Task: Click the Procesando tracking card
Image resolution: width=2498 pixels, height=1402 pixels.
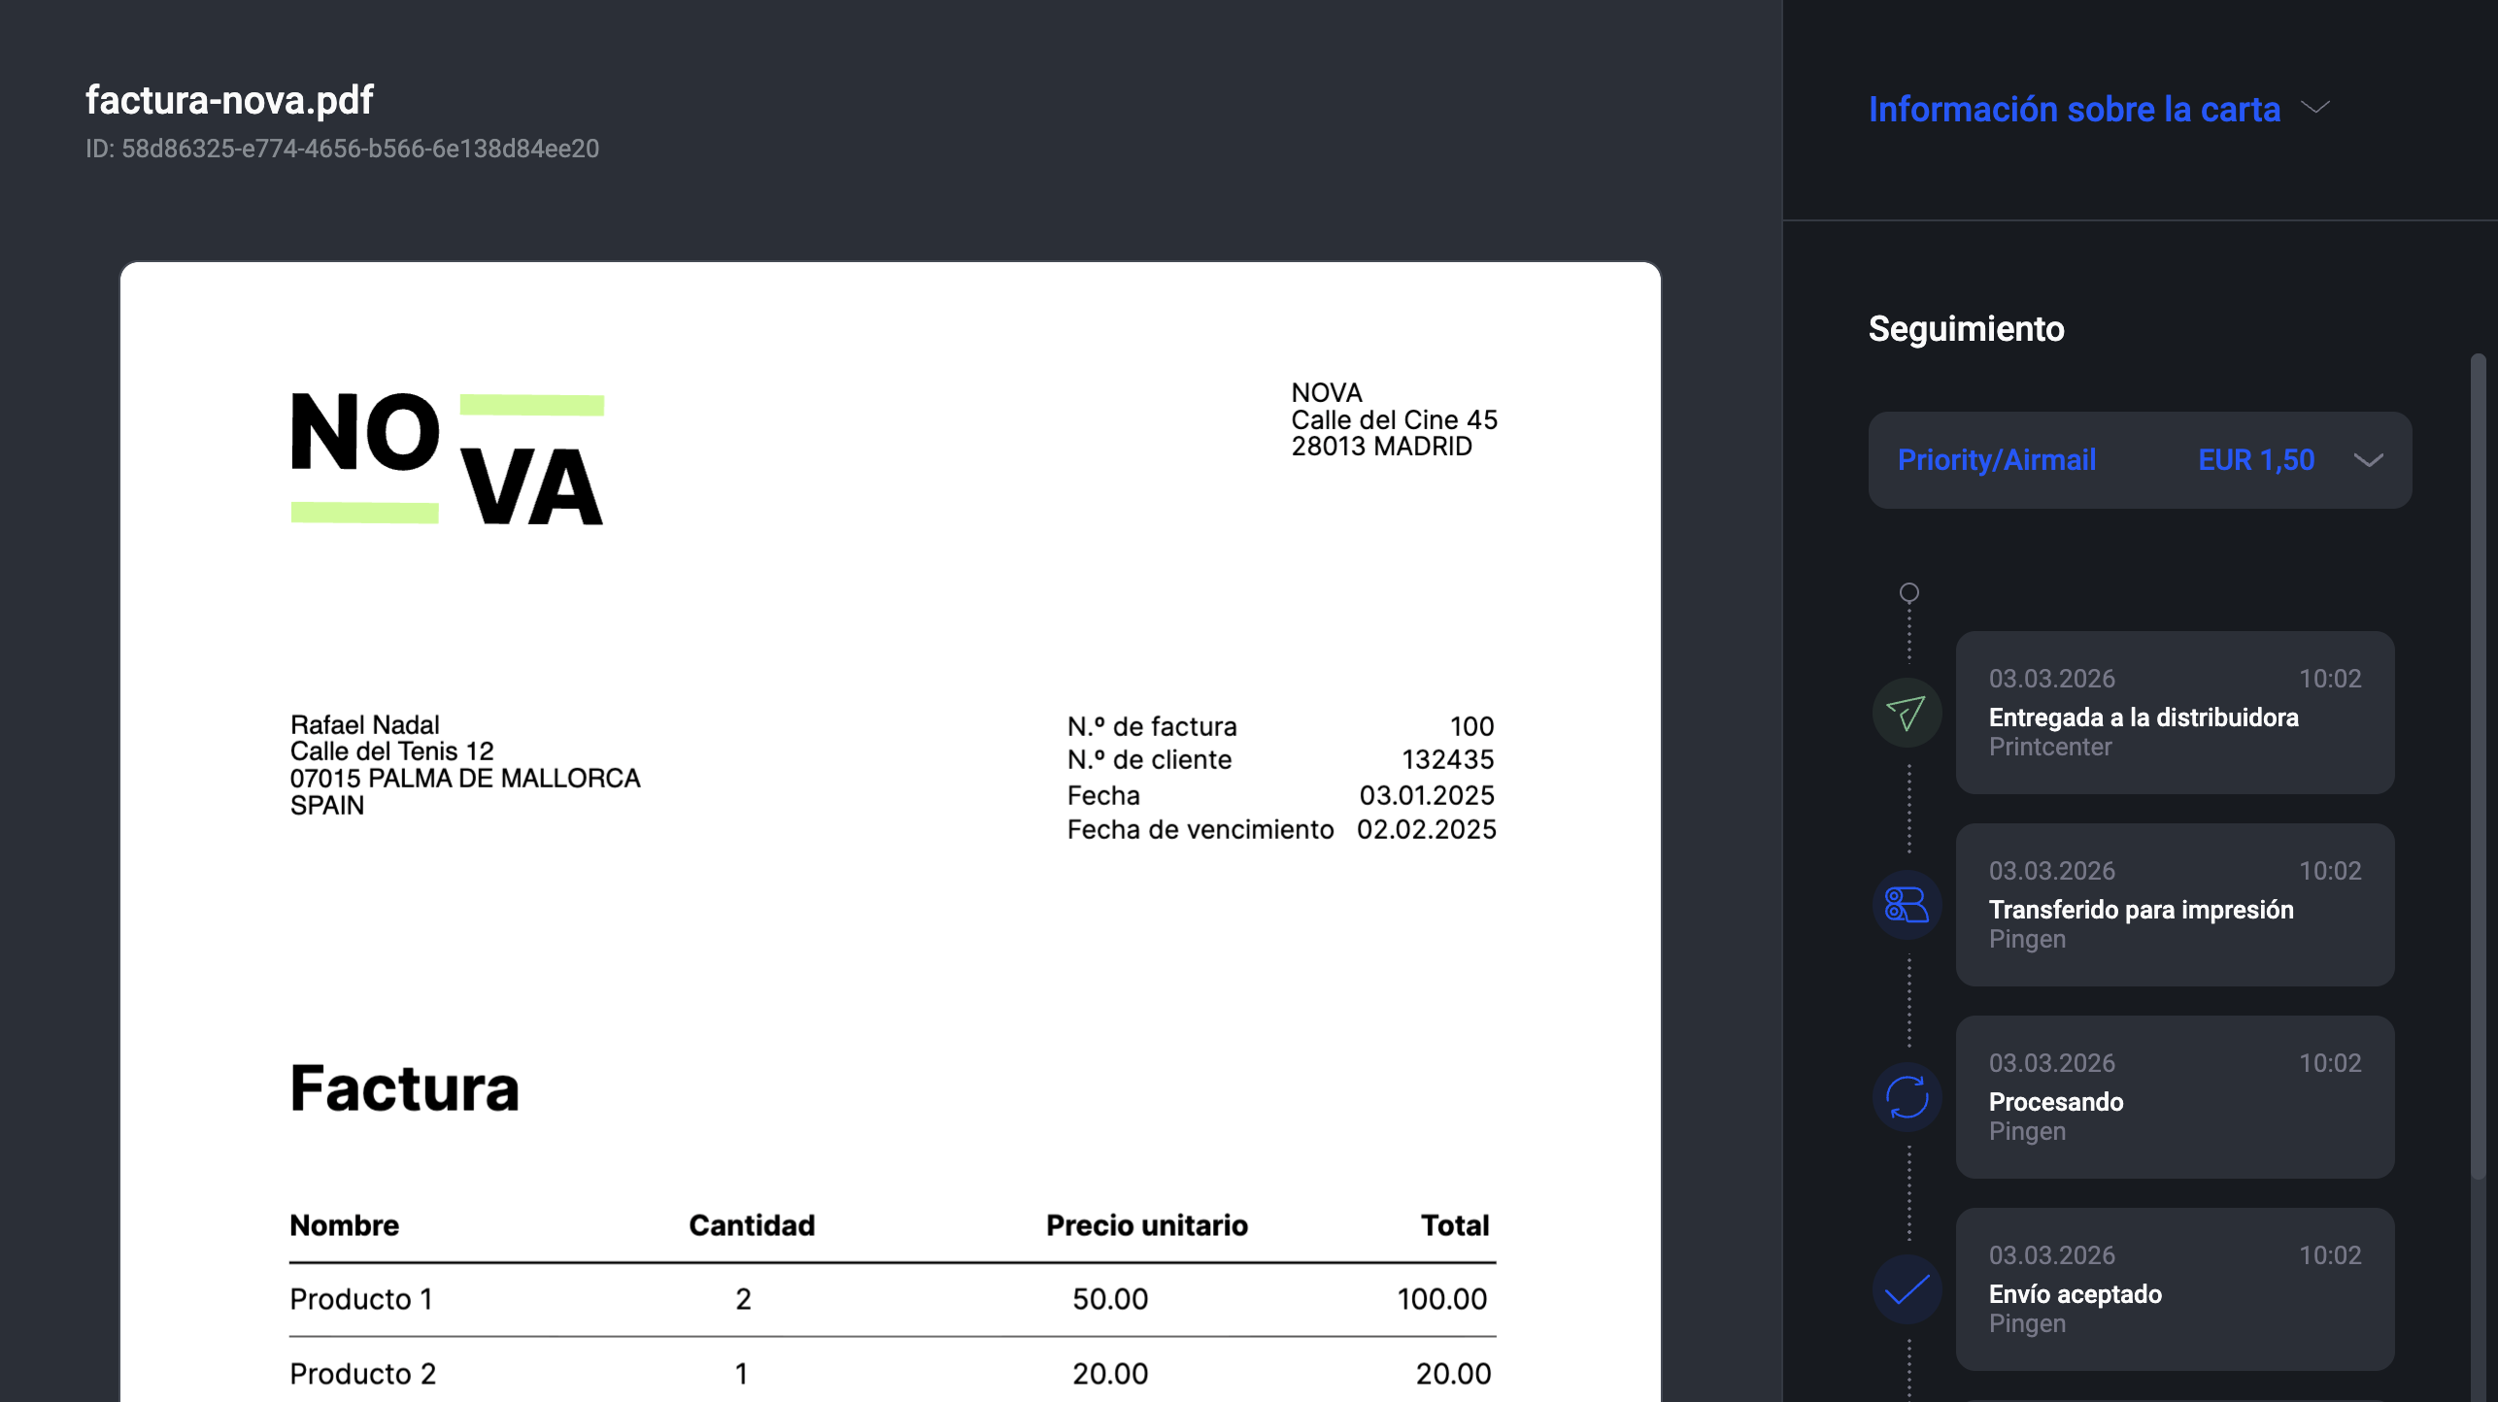Action: pyautogui.click(x=2174, y=1098)
